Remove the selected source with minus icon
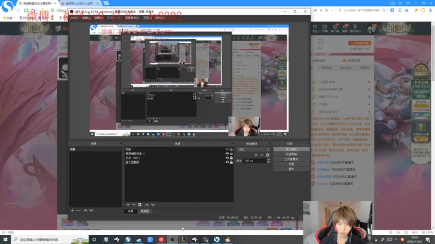 click(134, 205)
